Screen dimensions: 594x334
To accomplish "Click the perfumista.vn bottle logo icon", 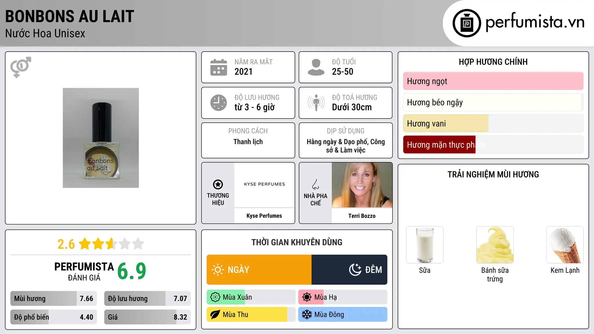I will click(467, 23).
